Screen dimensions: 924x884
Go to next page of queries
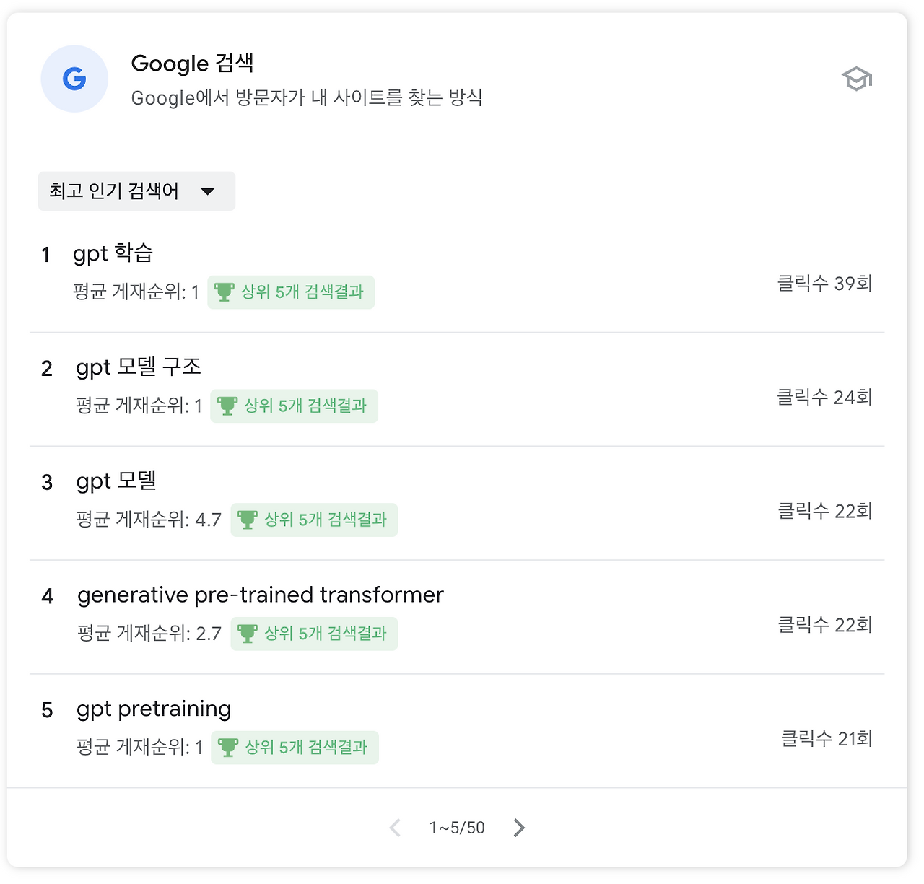[519, 828]
